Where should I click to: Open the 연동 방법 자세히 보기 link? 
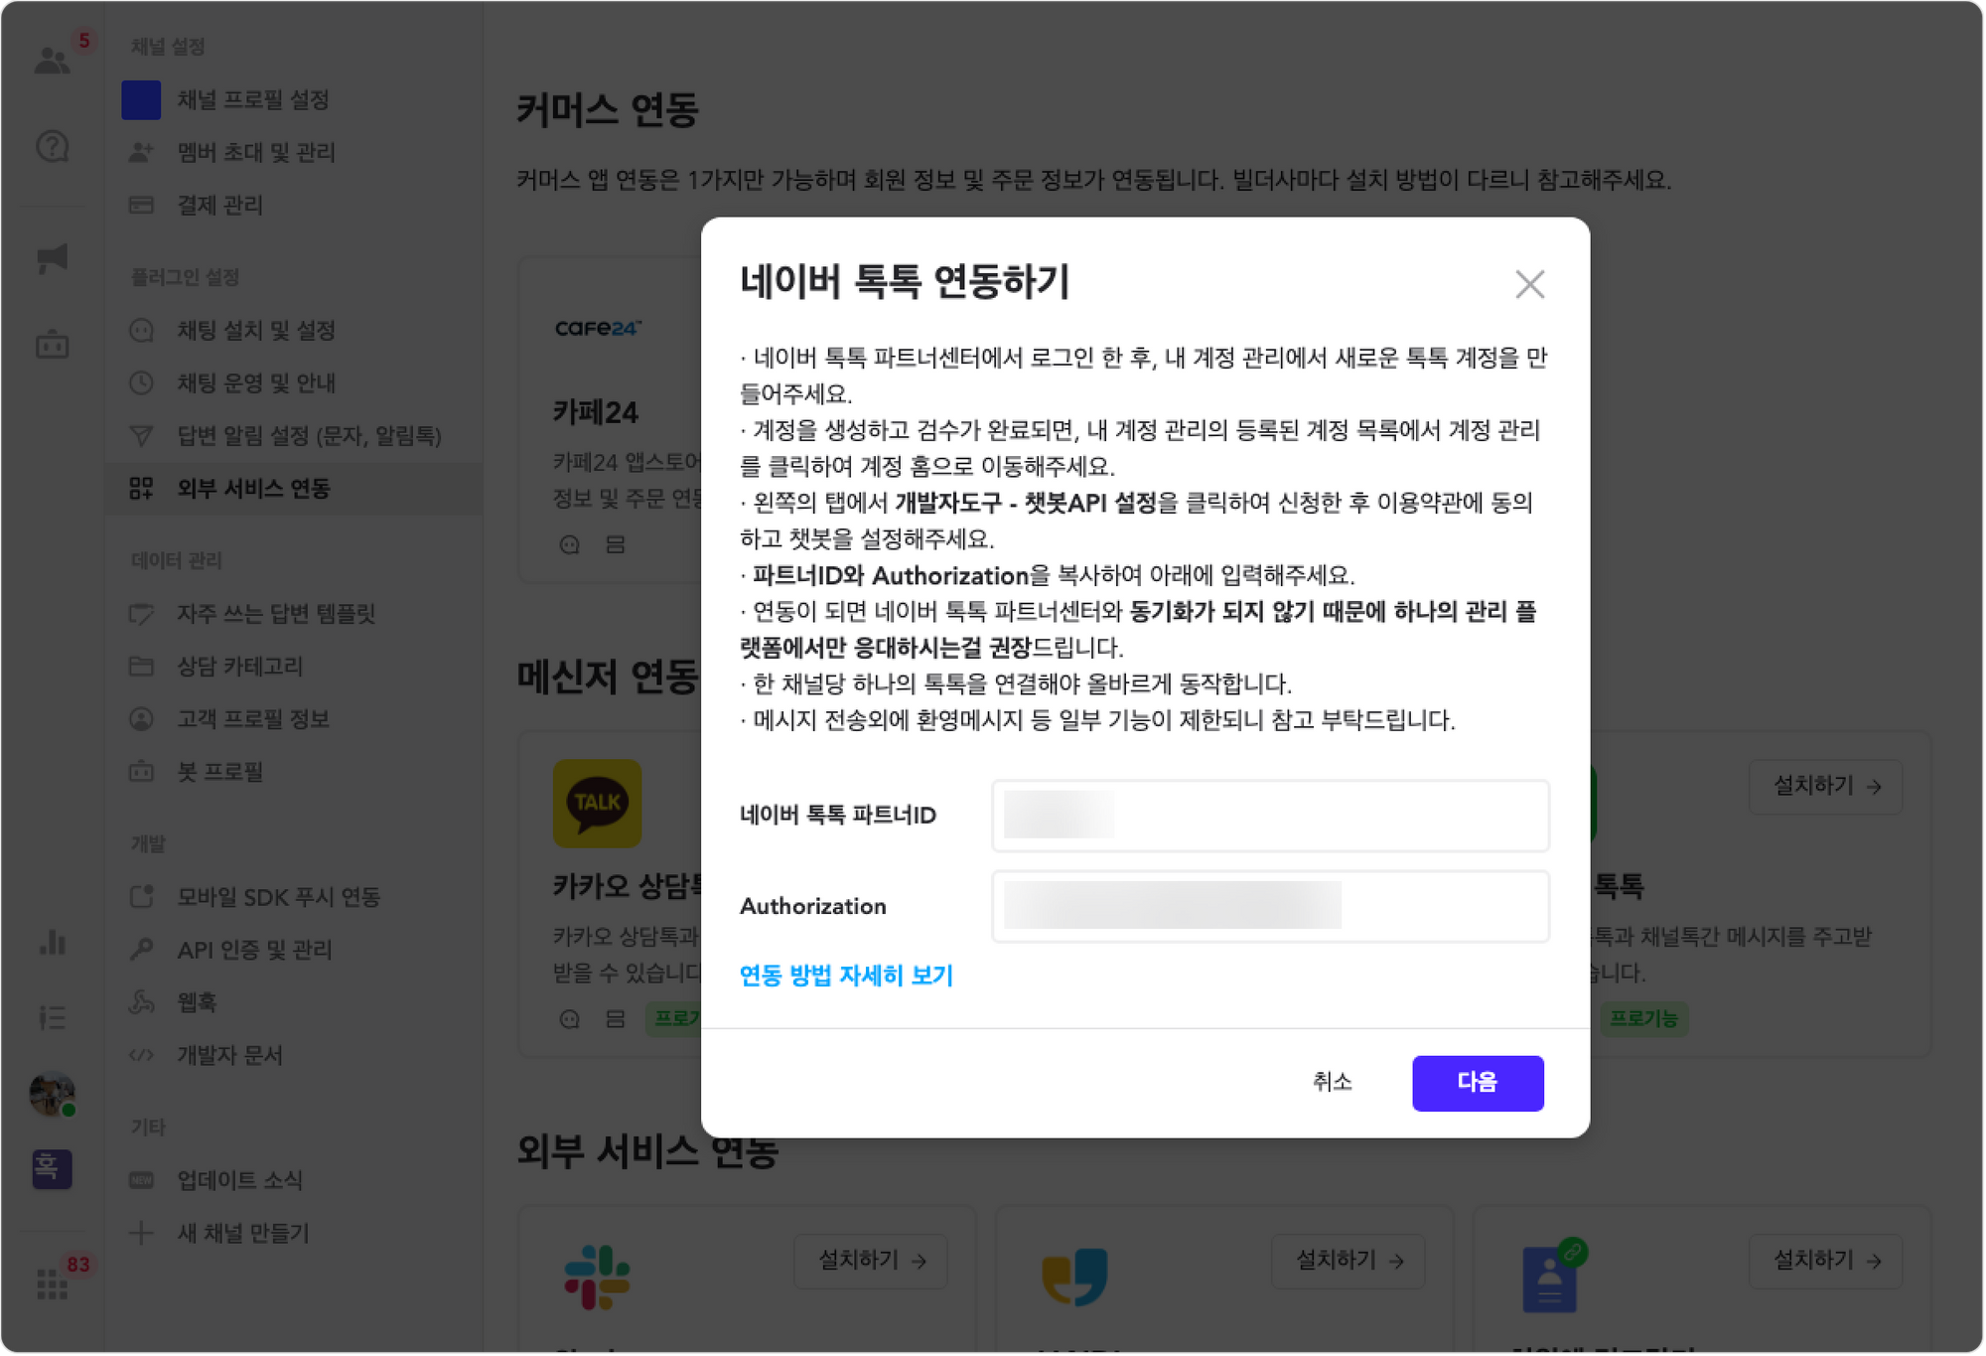pyautogui.click(x=846, y=976)
